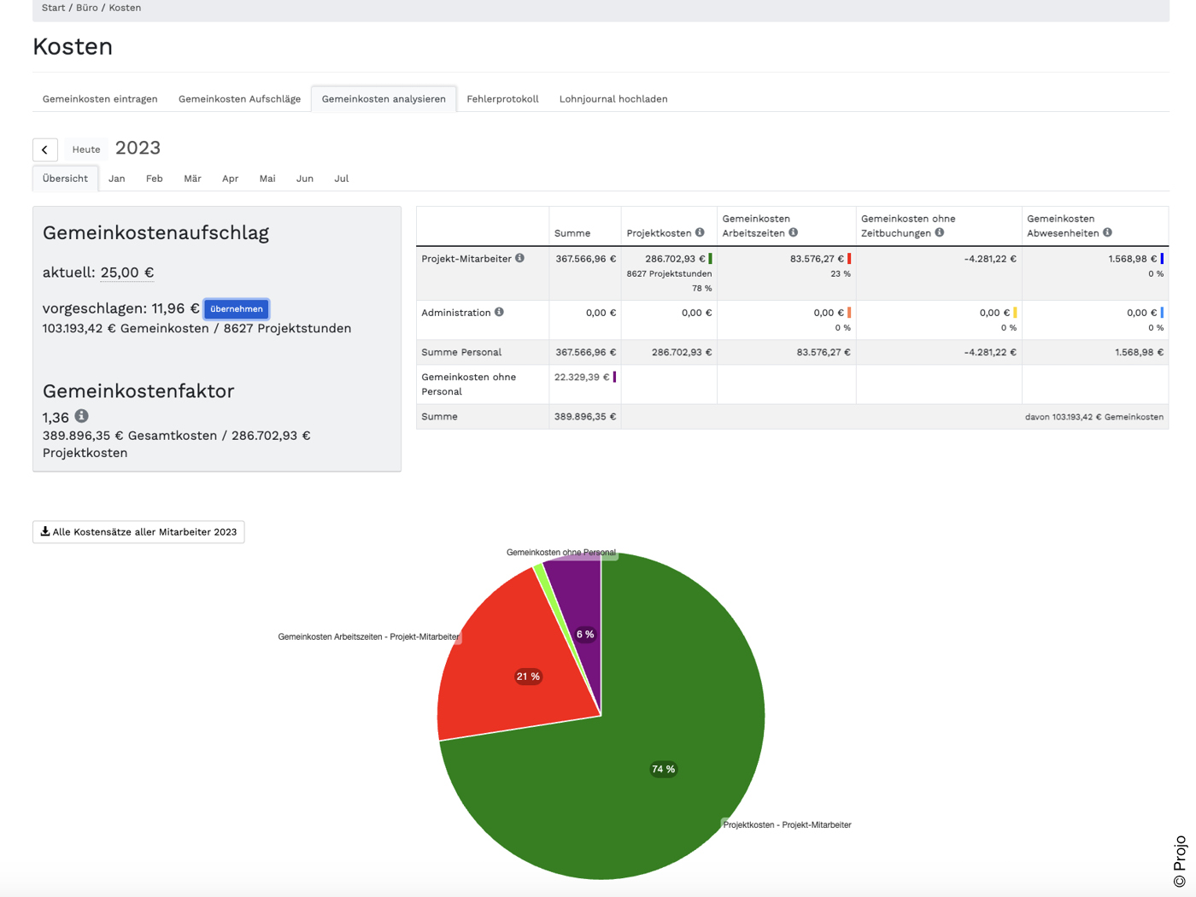The height and width of the screenshot is (897, 1196).
Task: Switch to Gemeinkosten eintragen tab
Action: [x=100, y=99]
